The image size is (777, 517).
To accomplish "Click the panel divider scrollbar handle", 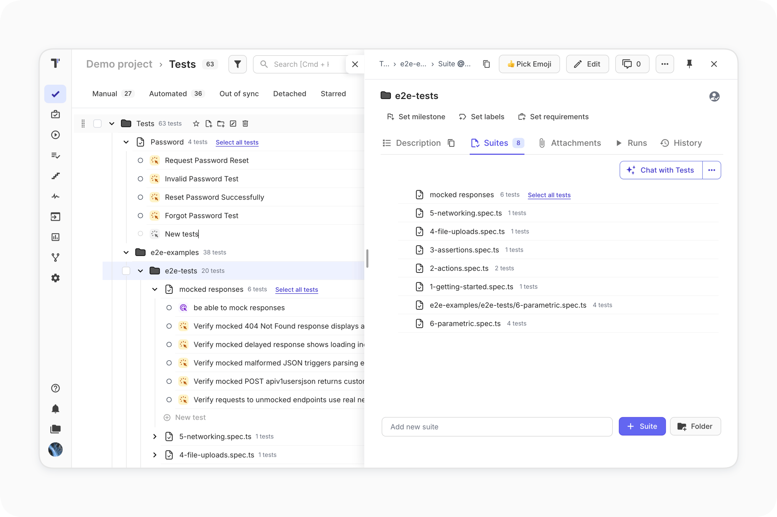I will (x=367, y=258).
